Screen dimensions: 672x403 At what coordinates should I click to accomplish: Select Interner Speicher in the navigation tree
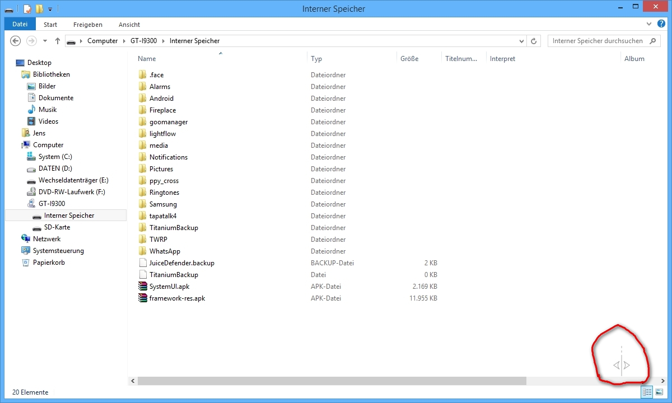69,215
